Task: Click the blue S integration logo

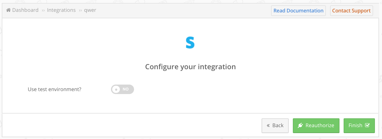Action: point(190,43)
